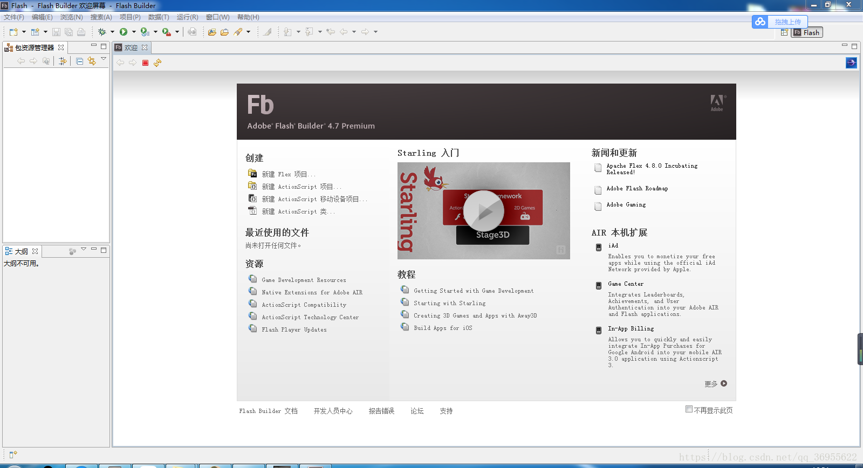Check the 不再显示此页 checkbox

coord(689,409)
